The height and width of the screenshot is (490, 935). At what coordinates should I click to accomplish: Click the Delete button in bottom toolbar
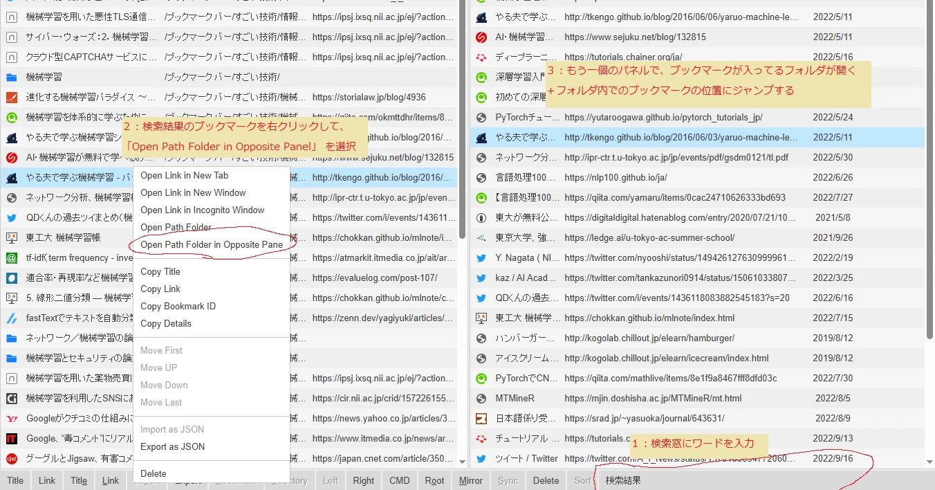546,480
